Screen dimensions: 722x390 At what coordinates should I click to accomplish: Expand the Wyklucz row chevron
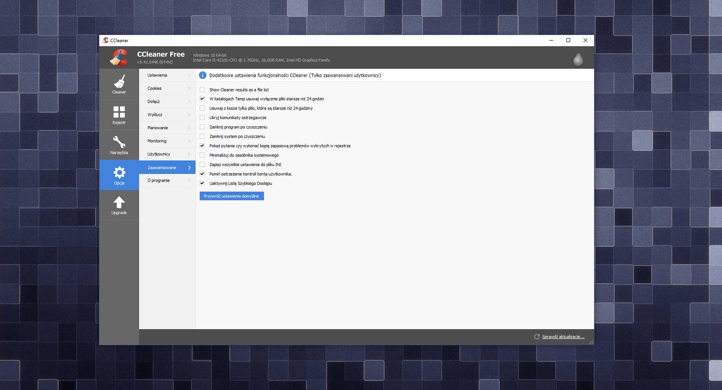[189, 114]
